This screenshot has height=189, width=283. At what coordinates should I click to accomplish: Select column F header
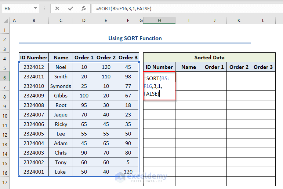coord(128,21)
